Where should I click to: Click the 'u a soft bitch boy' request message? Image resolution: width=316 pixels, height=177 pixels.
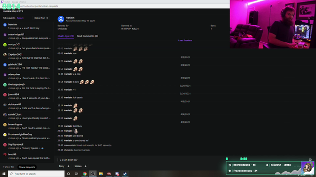tap(69, 160)
